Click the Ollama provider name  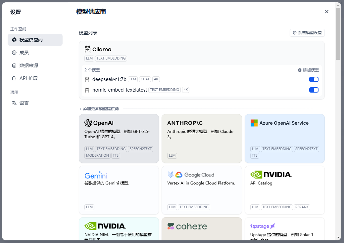(x=102, y=49)
